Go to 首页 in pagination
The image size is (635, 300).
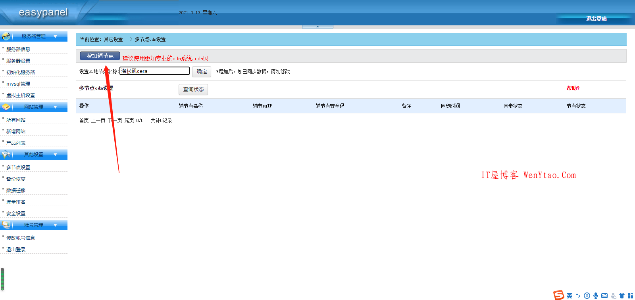click(84, 121)
